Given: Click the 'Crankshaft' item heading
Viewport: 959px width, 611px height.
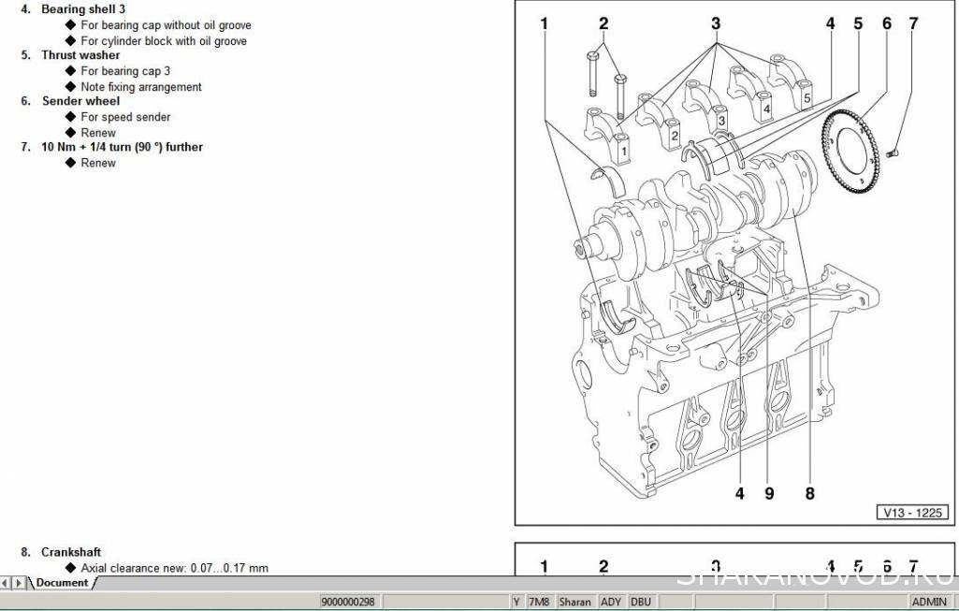Looking at the screenshot, I should pos(71,552).
